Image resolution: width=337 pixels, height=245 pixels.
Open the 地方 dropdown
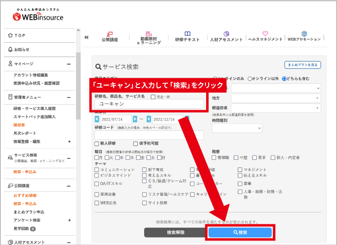pyautogui.click(x=276, y=98)
